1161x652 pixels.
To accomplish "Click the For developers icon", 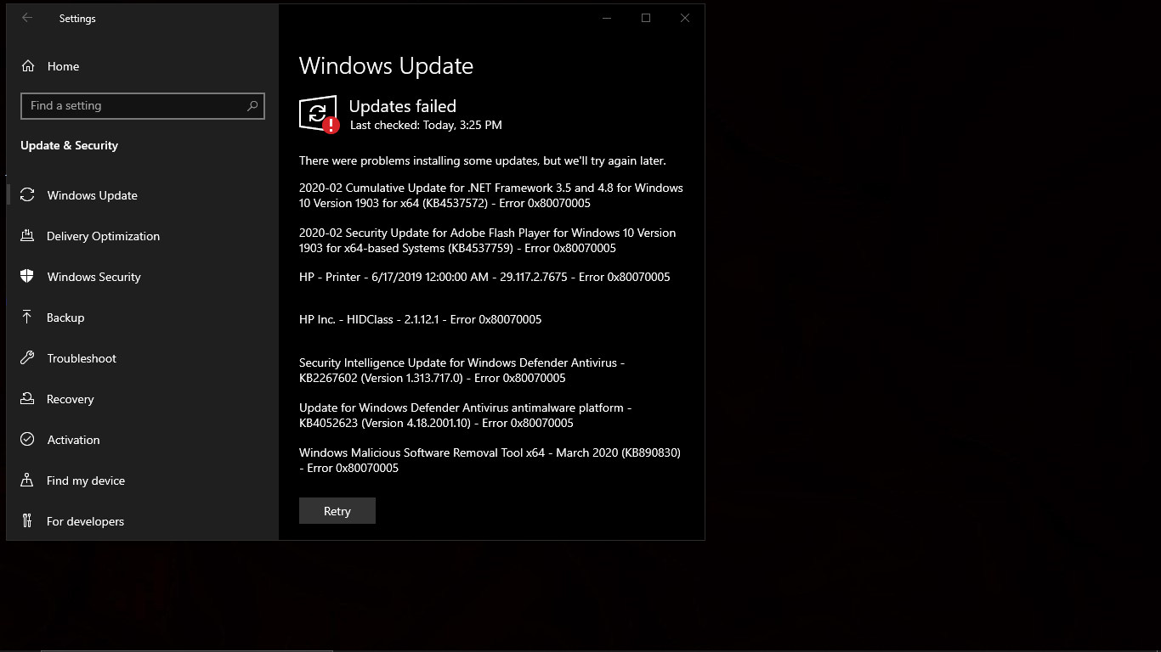I will coord(27,521).
